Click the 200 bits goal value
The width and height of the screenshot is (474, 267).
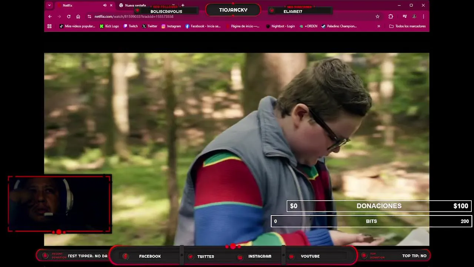click(x=465, y=221)
